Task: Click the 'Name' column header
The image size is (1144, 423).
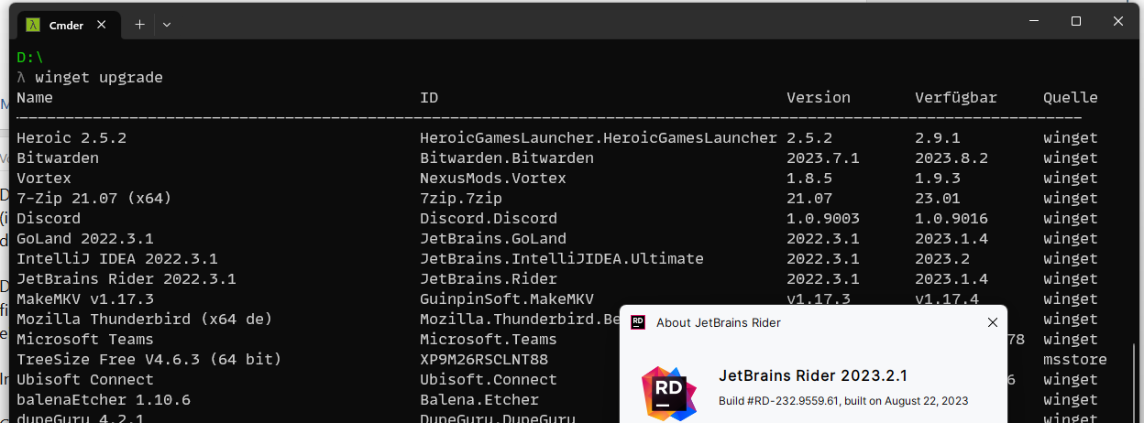Action: (35, 98)
